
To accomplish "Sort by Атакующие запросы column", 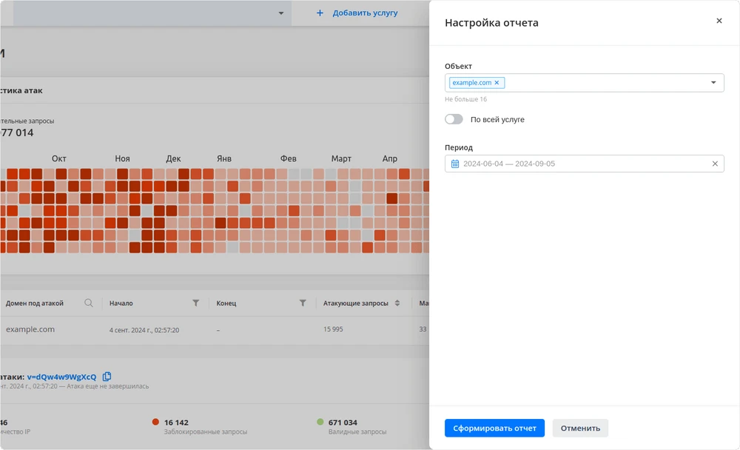I will (x=397, y=303).
